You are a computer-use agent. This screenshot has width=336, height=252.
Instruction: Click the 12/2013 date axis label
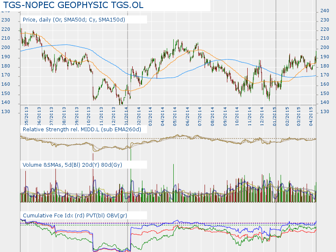(113, 116)
